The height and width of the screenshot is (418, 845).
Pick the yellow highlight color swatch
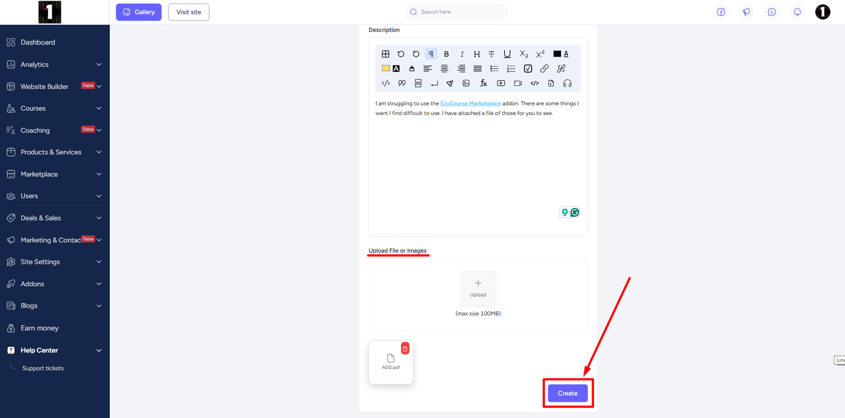tap(386, 69)
